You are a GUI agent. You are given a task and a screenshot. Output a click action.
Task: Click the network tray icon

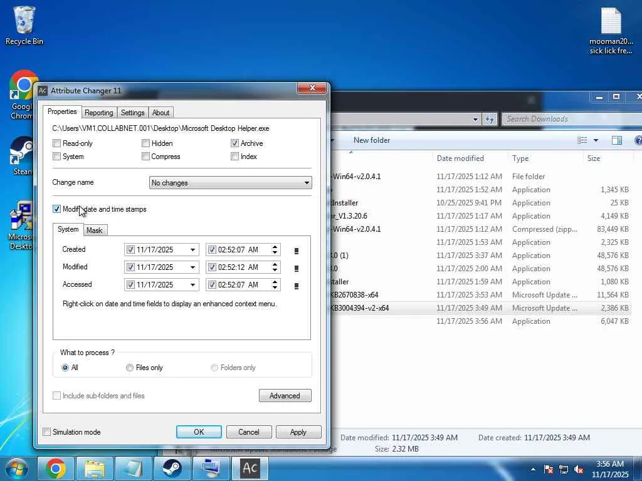point(564,469)
